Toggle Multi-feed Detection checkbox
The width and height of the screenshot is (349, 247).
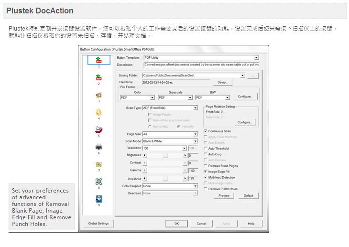[x=206, y=177]
